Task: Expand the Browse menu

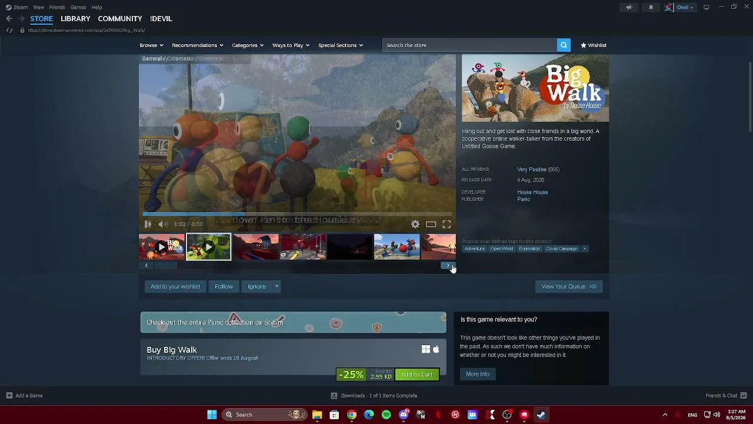Action: tap(151, 45)
